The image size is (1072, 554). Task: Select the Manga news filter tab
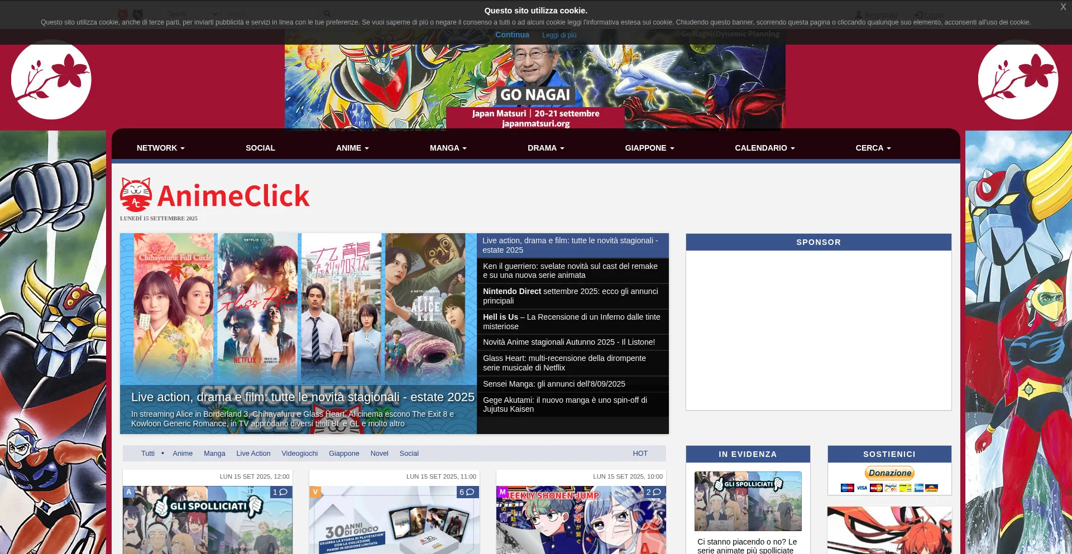(x=214, y=454)
